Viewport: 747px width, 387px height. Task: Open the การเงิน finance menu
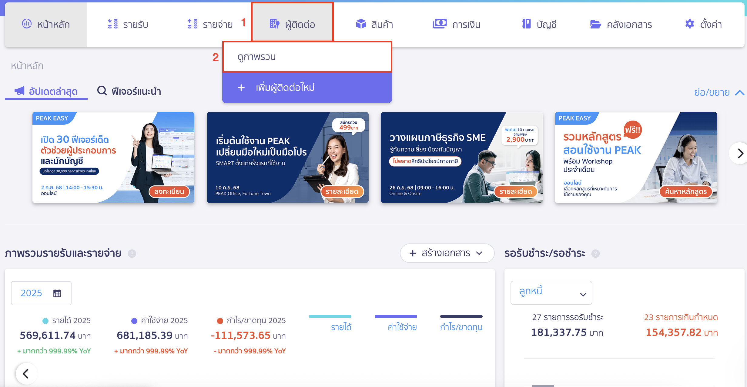coord(457,24)
